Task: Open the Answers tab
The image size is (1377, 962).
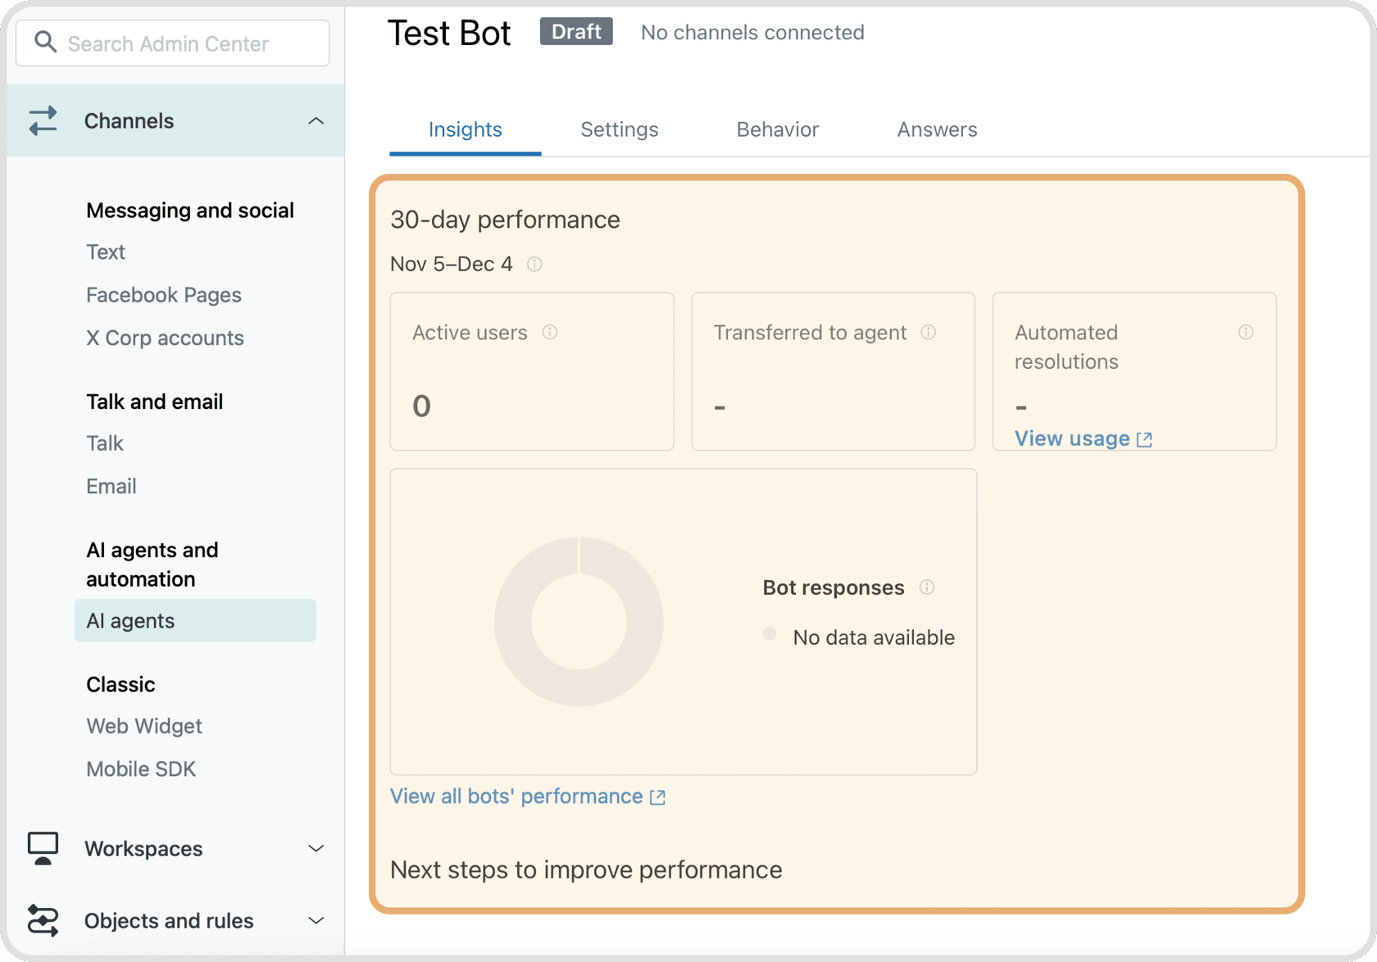Action: (936, 129)
